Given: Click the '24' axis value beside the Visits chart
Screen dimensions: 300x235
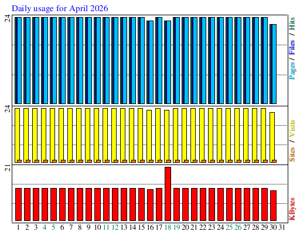Looking at the screenshot, I should pyautogui.click(x=8, y=109).
